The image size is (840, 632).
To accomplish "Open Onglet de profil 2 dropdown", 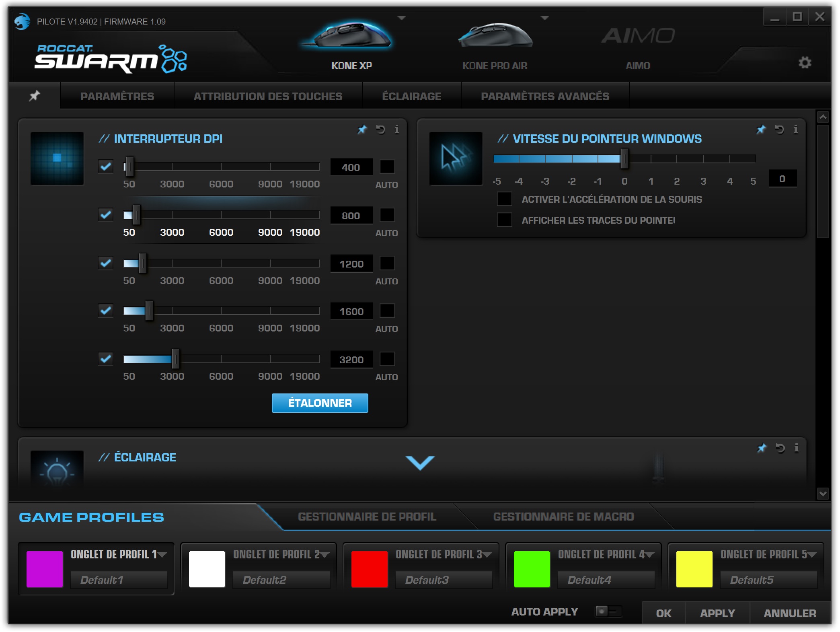I will click(x=325, y=554).
